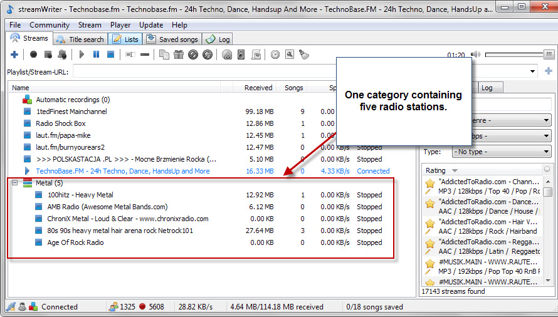Click the copy-pages toolbar icon
558x317 pixels.
164,55
